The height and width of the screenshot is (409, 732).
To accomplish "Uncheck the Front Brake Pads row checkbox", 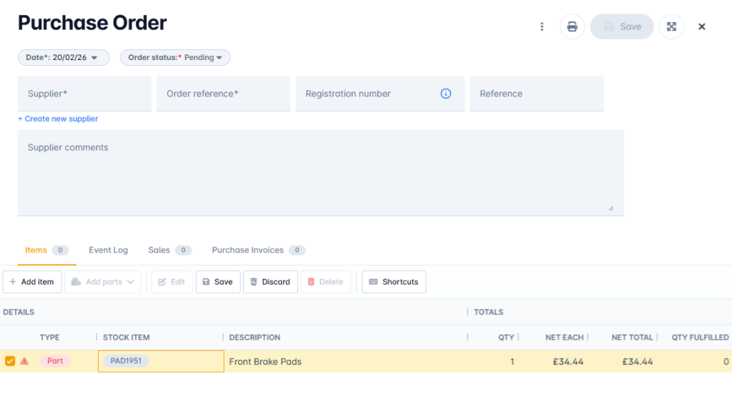I will (10, 361).
